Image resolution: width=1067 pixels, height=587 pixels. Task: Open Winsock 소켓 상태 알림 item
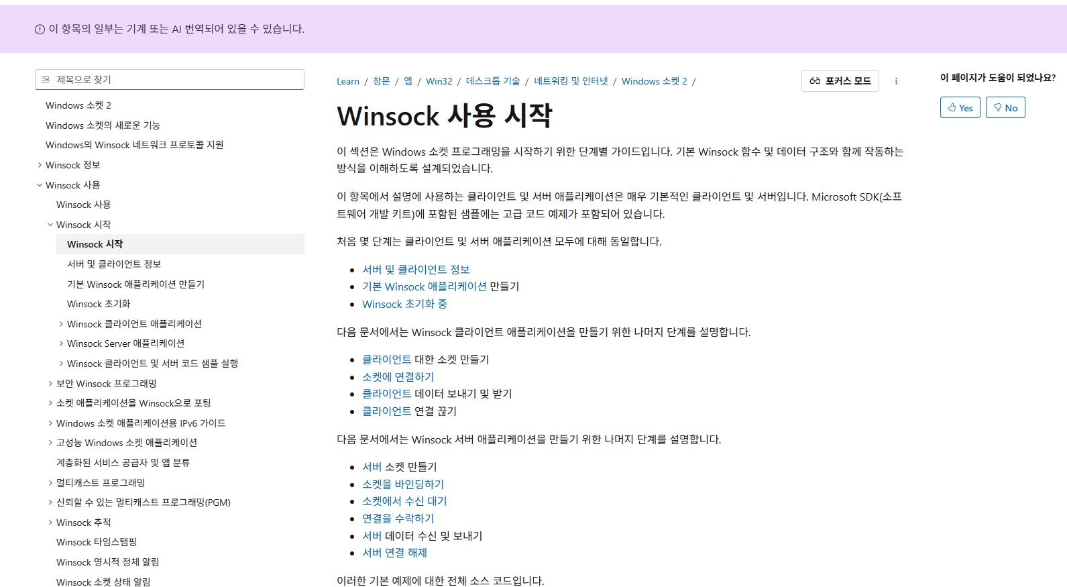click(x=103, y=582)
